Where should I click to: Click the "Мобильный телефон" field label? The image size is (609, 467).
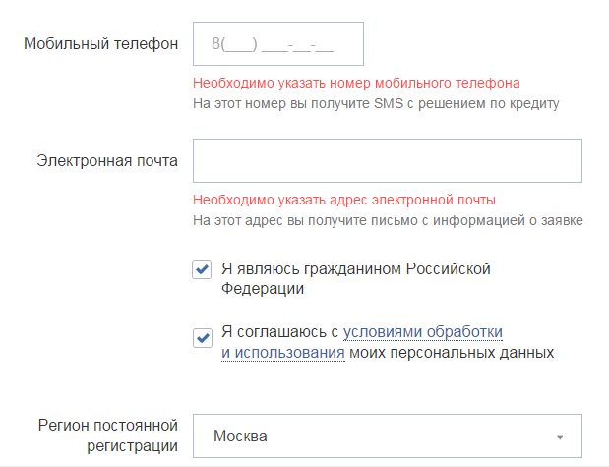coord(101,44)
